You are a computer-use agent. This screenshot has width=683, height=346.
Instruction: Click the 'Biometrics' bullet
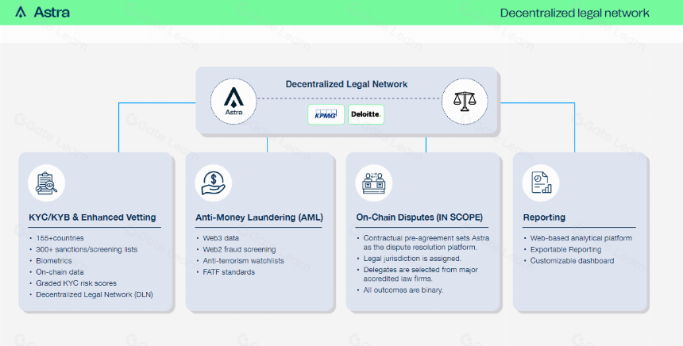point(54,261)
